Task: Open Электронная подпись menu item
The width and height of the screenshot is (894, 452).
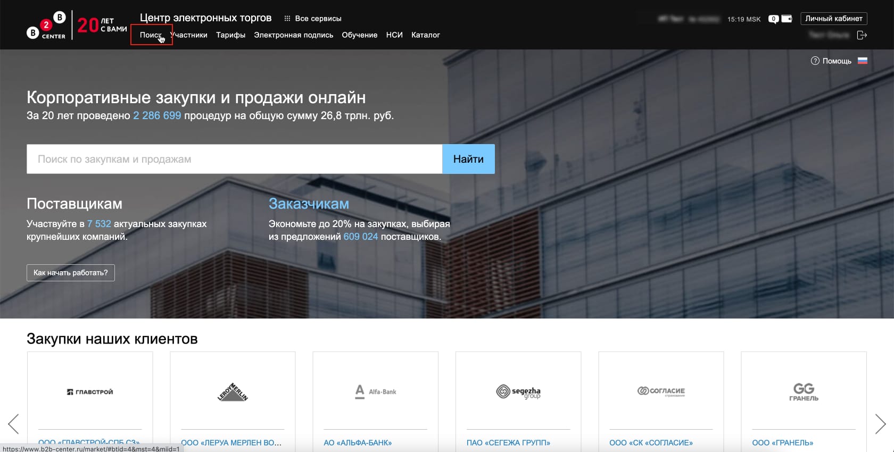Action: (x=293, y=35)
